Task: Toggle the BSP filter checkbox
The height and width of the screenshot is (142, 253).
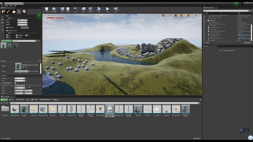Action: pyautogui.click(x=26, y=35)
